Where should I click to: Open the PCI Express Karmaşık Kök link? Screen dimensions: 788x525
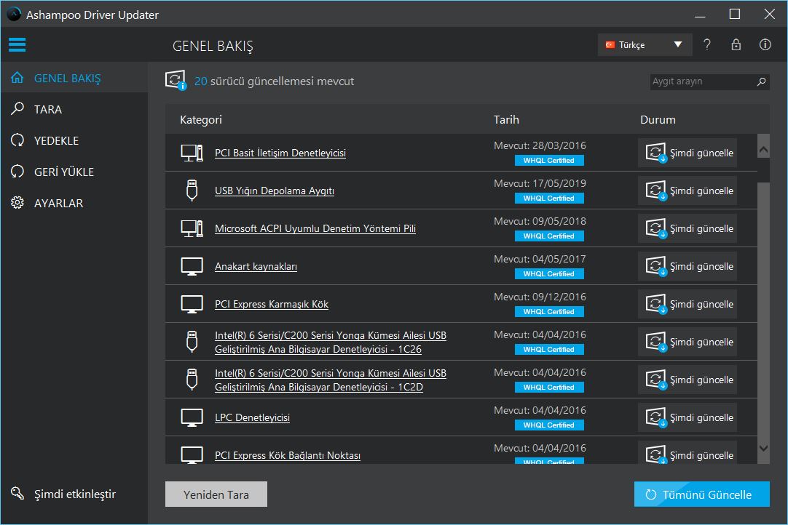[x=272, y=304]
